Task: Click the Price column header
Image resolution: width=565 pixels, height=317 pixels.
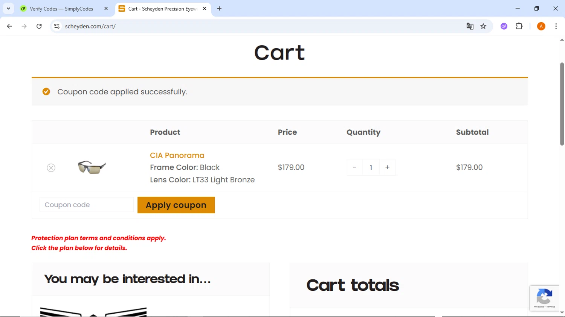Action: (x=287, y=132)
